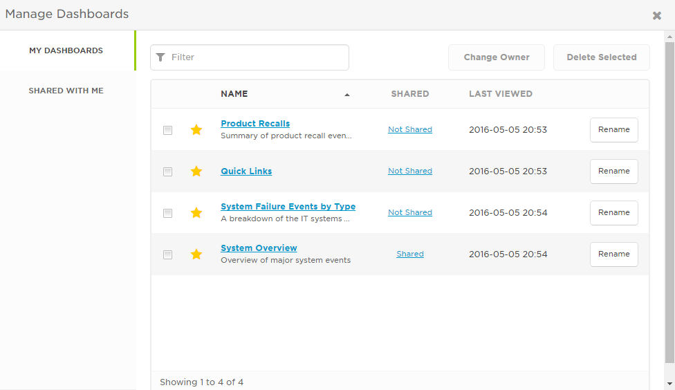The height and width of the screenshot is (390, 675).
Task: Click the star icon next to System Overview
Action: coord(196,254)
